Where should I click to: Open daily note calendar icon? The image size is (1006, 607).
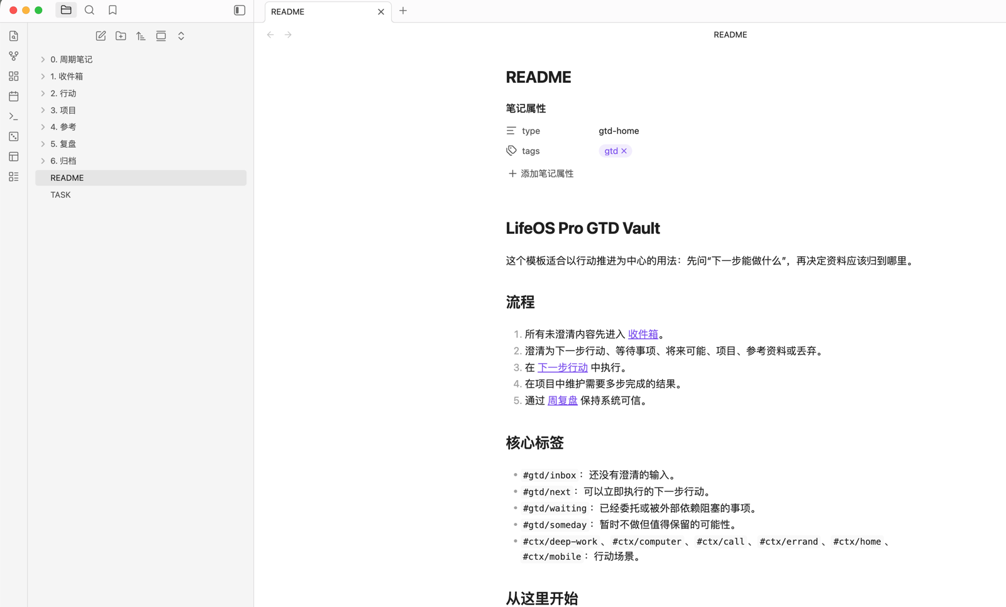[x=14, y=96]
